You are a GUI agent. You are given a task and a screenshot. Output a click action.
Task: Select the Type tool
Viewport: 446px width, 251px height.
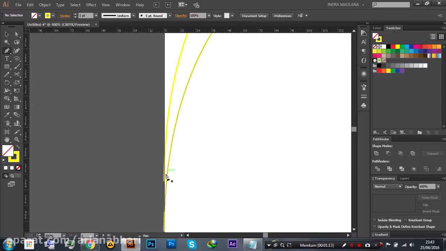tap(7, 59)
